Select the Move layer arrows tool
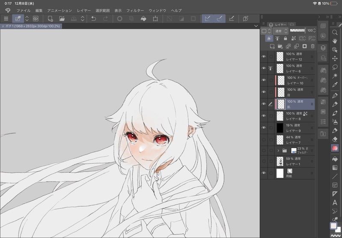Image resolution: width=342 pixels, height=238 pixels. [335, 59]
